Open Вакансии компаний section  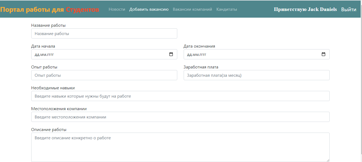[x=192, y=9]
